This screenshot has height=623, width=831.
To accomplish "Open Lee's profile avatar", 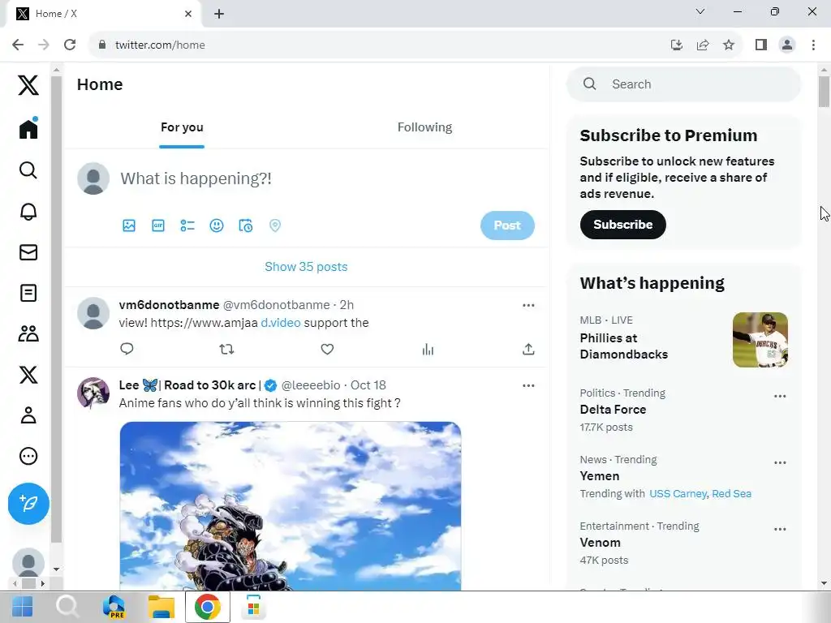I will pyautogui.click(x=93, y=393).
